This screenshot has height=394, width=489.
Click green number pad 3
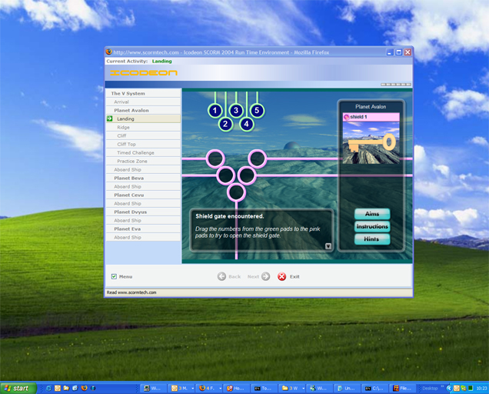236,111
